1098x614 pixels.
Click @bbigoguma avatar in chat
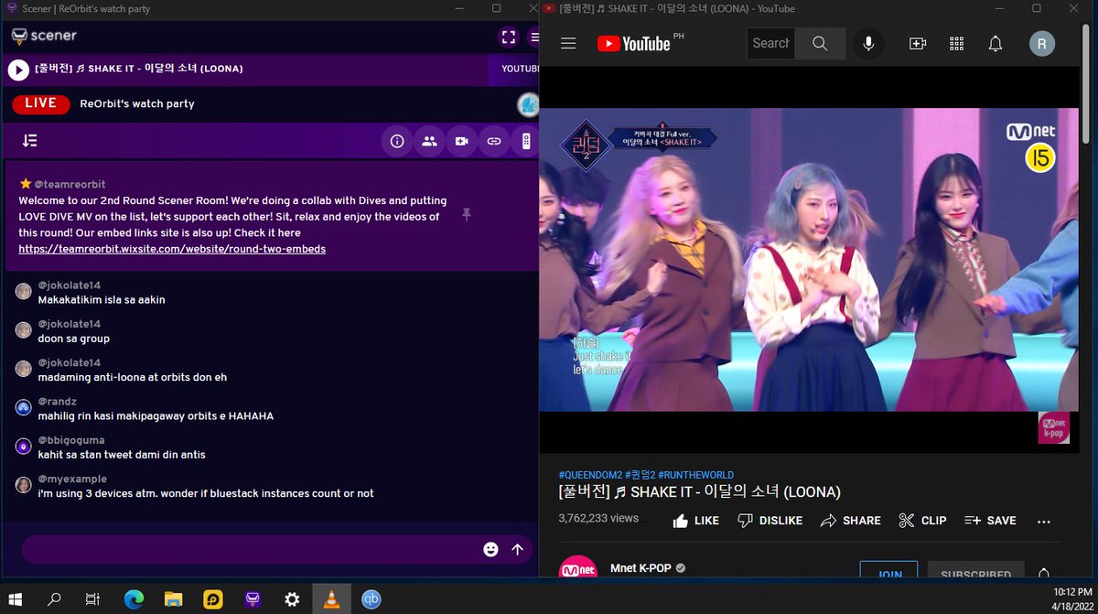click(x=24, y=447)
